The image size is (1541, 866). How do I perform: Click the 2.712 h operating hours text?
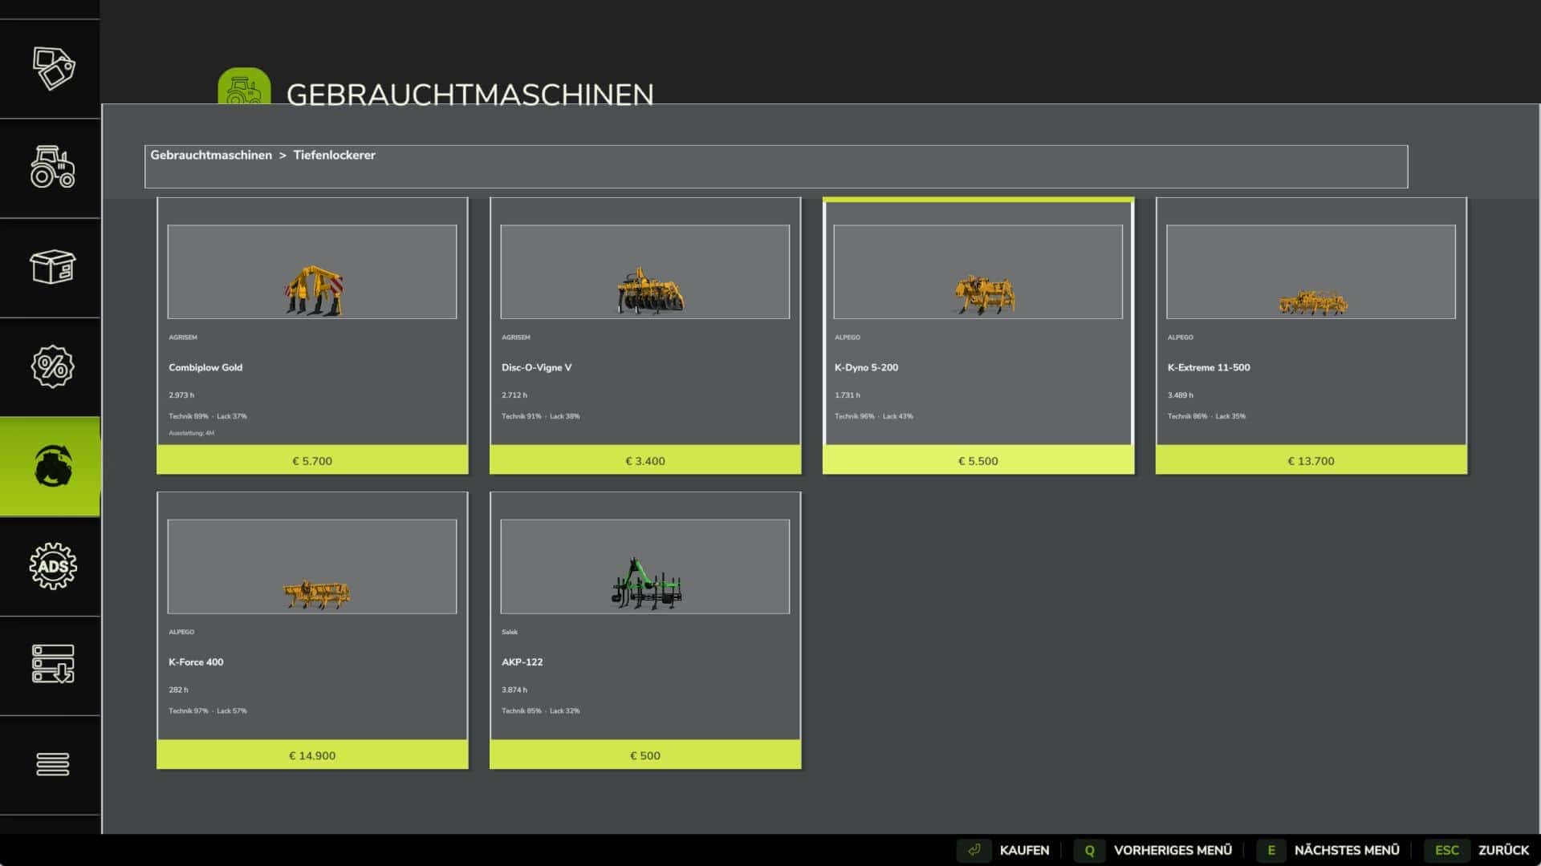[x=514, y=395]
